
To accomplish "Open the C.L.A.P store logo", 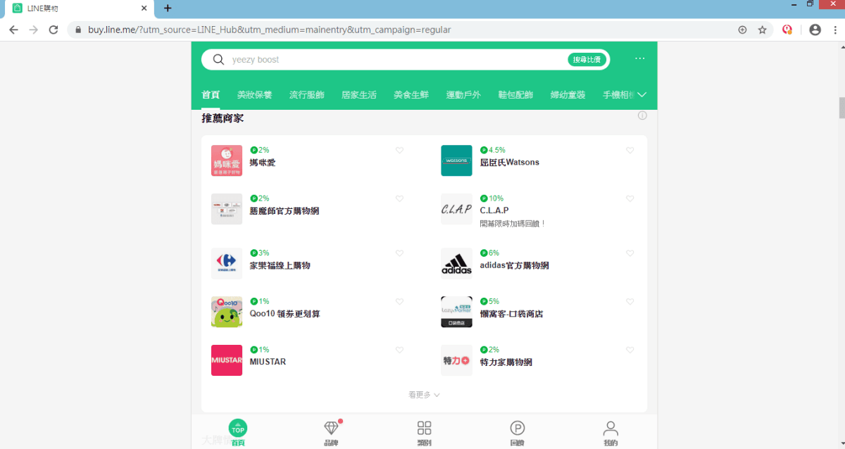I will 456,209.
